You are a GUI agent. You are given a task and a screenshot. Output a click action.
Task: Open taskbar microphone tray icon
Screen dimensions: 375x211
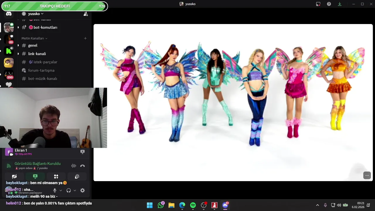(x=325, y=205)
